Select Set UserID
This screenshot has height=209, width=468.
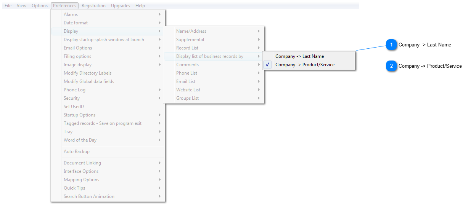tap(108, 107)
